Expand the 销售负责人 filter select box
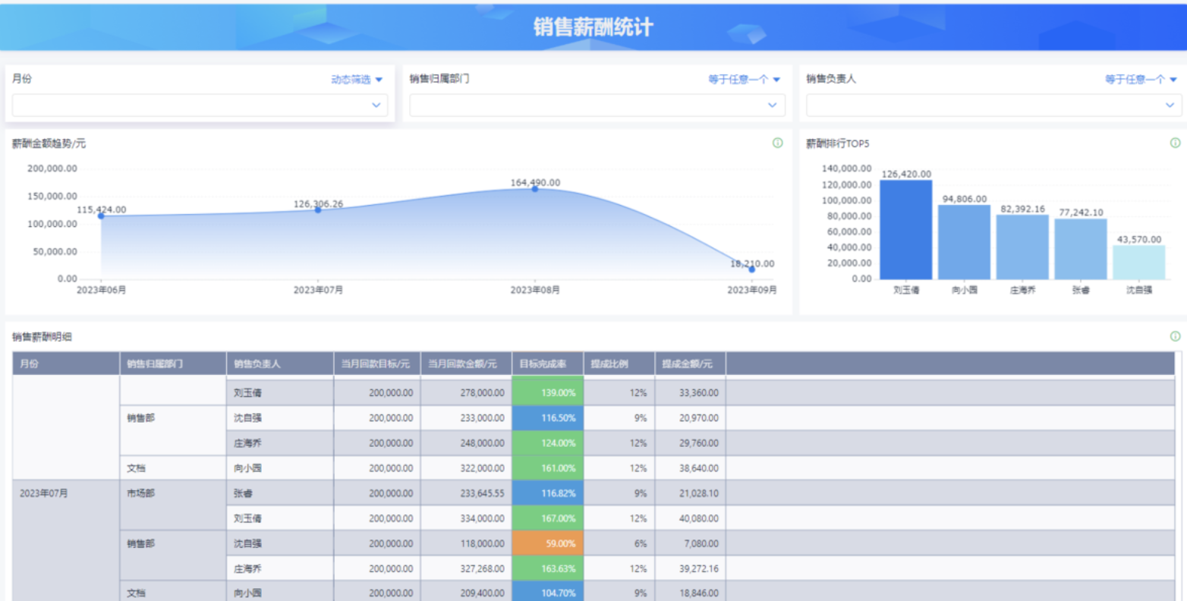 994,105
